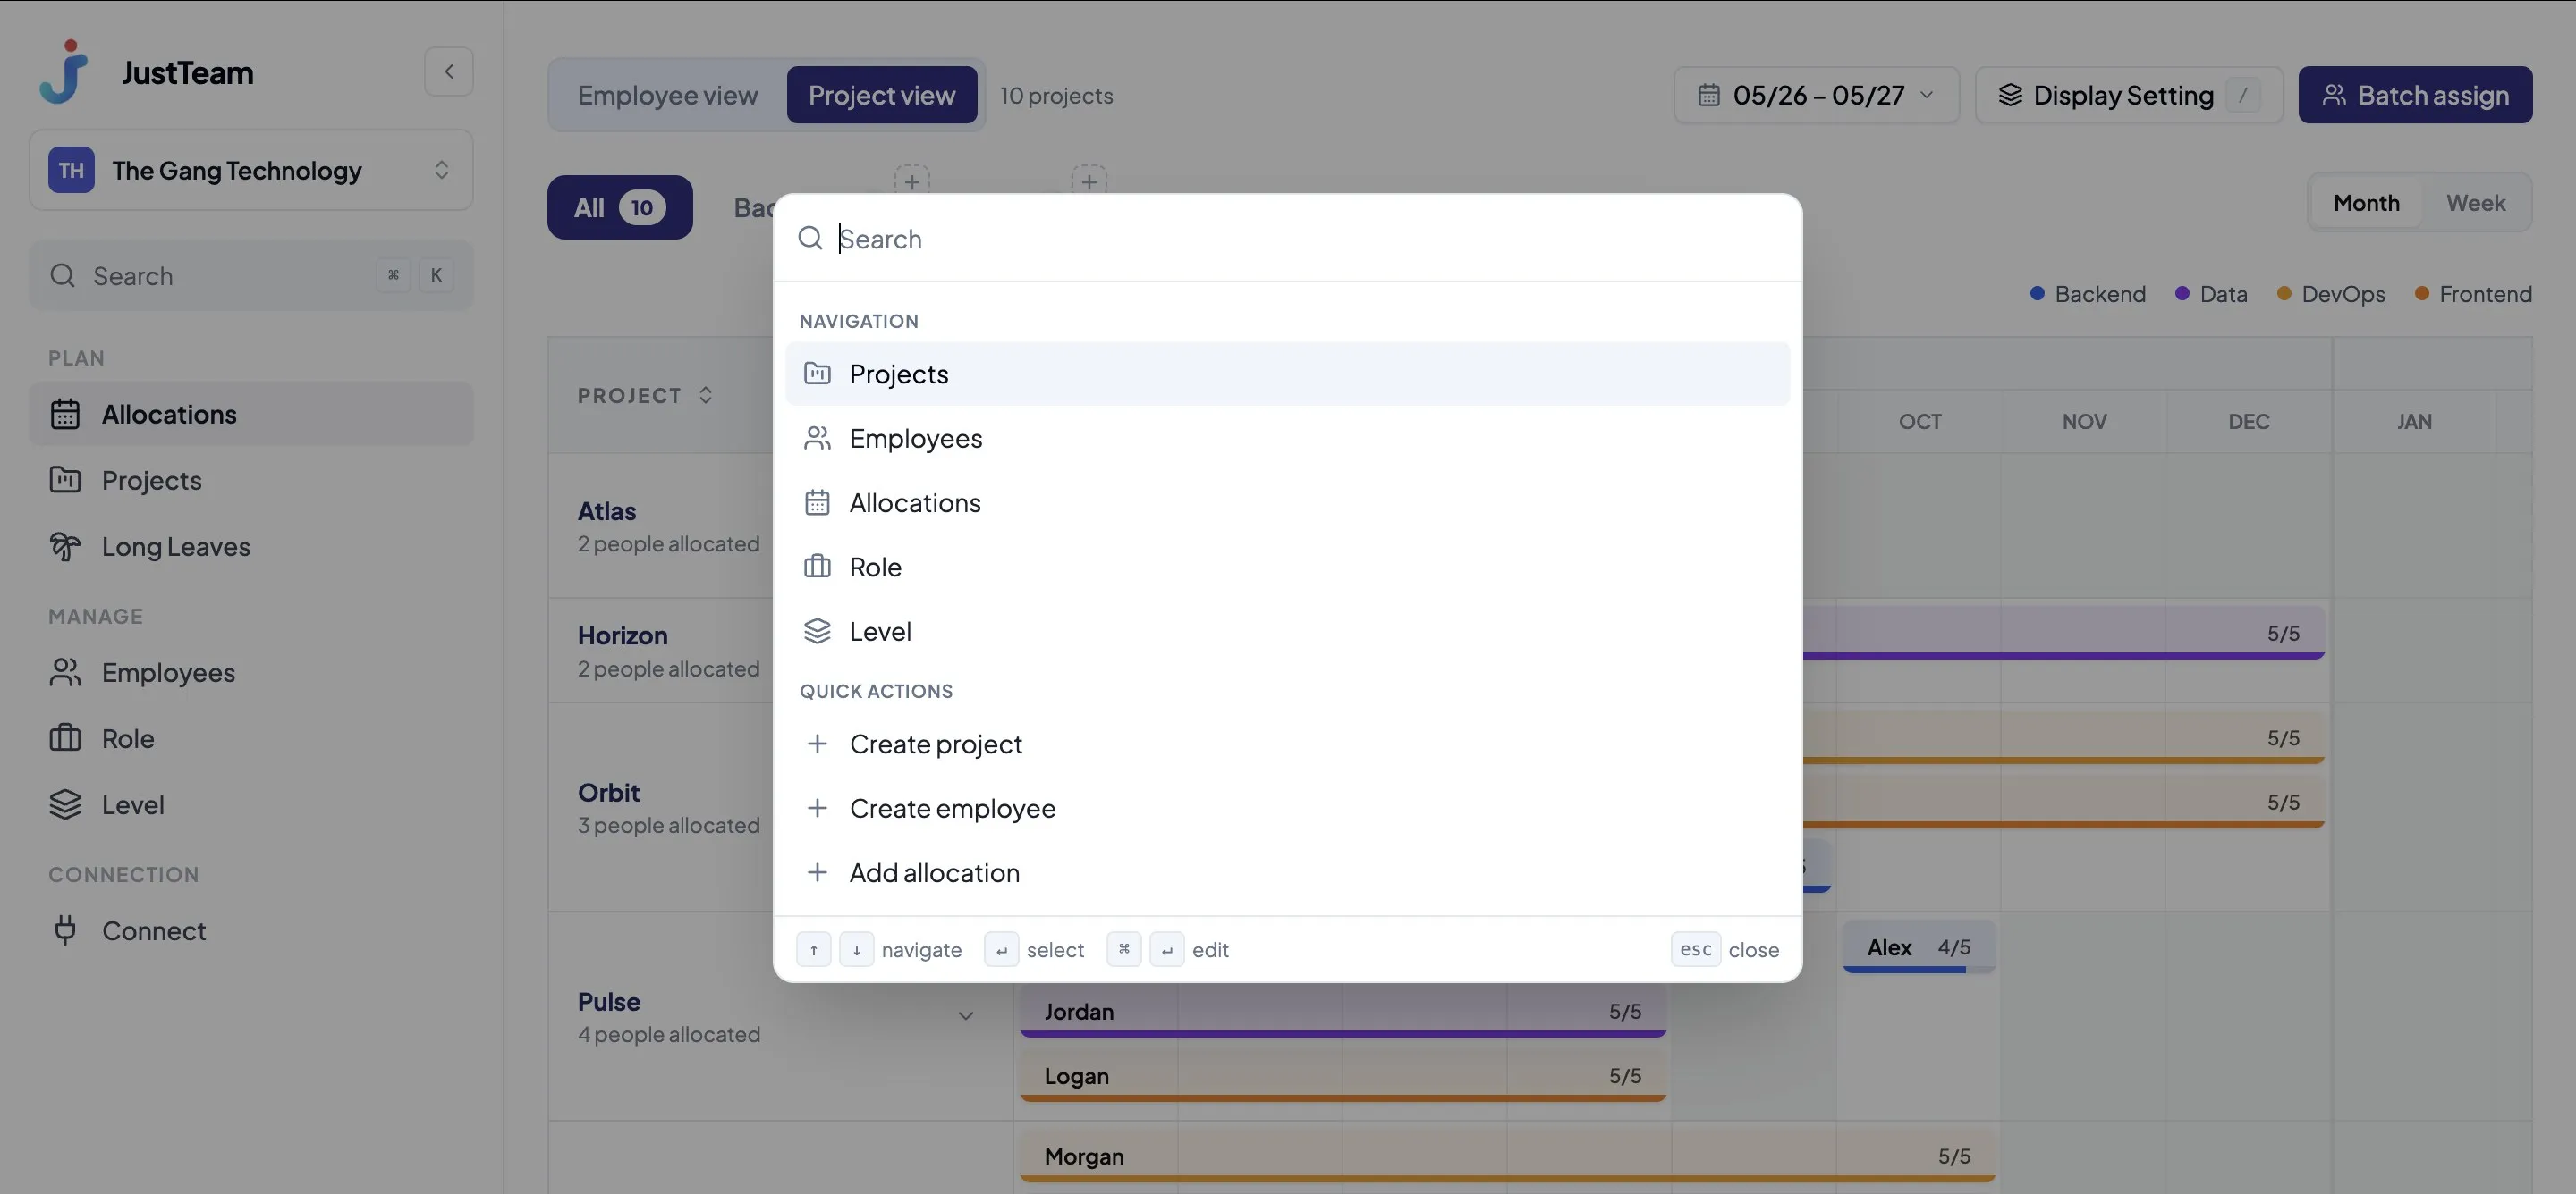
Task: Click the Long Leaves palm tree icon
Action: pyautogui.click(x=65, y=545)
